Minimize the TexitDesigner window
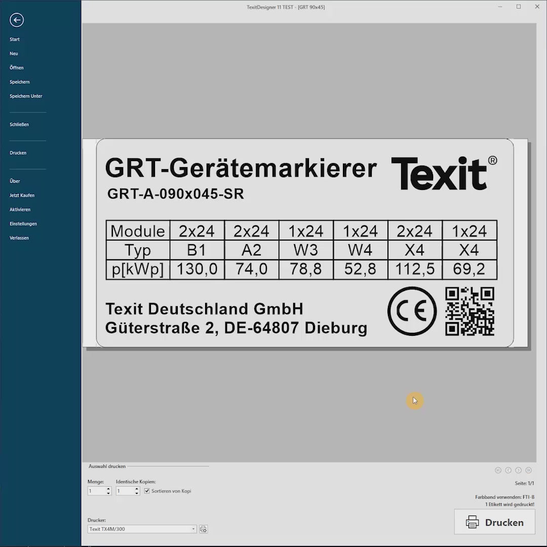Screen dimensions: 547x547 coord(500,7)
